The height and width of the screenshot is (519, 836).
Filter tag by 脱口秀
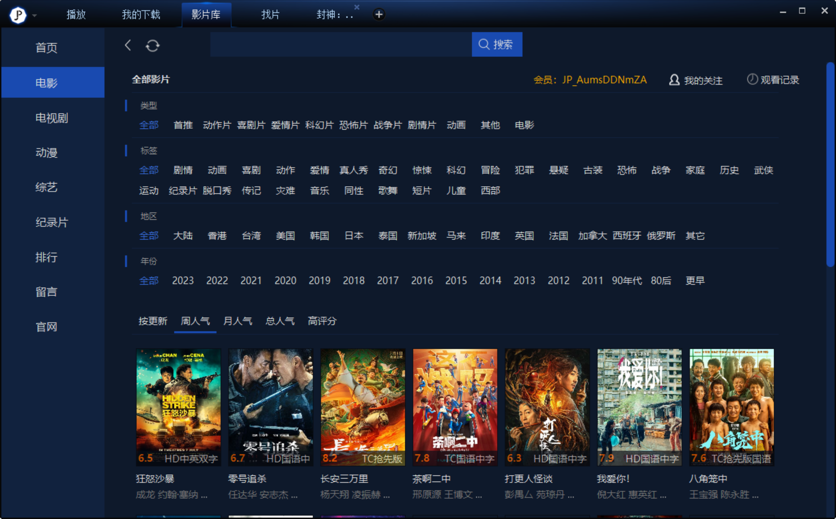(217, 190)
